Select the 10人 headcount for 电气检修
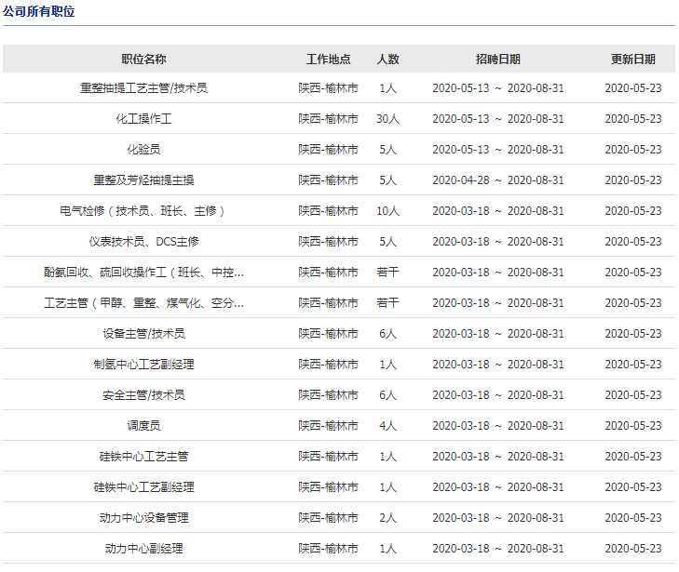Screen dimensions: 679x572 tap(388, 211)
